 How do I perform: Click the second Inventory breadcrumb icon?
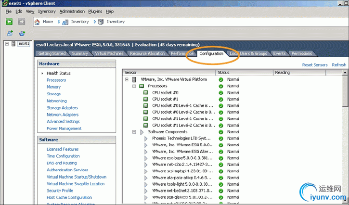101,22
